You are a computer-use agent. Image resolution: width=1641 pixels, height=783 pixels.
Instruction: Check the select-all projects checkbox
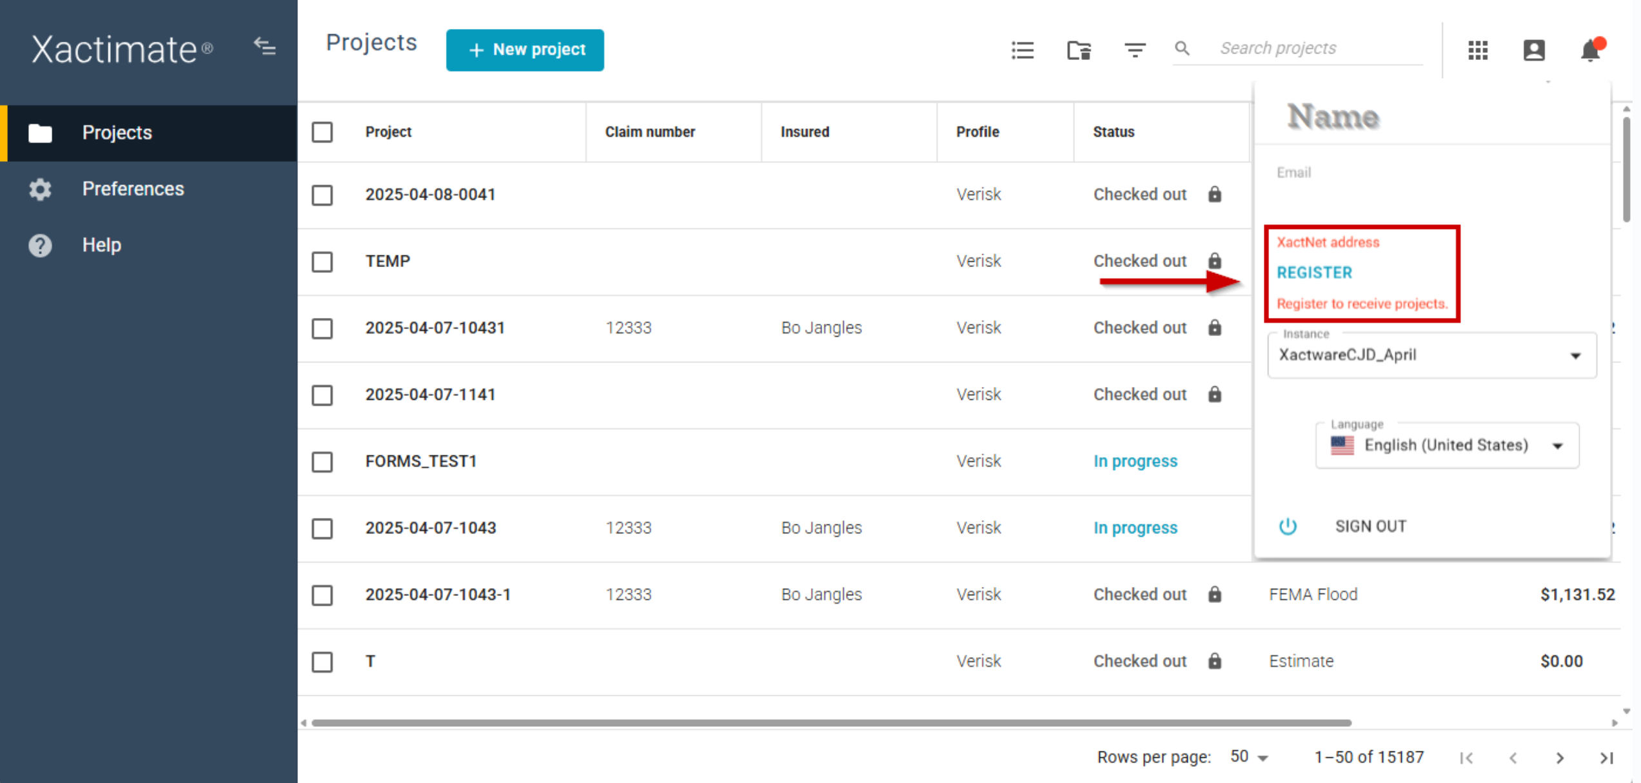(322, 132)
